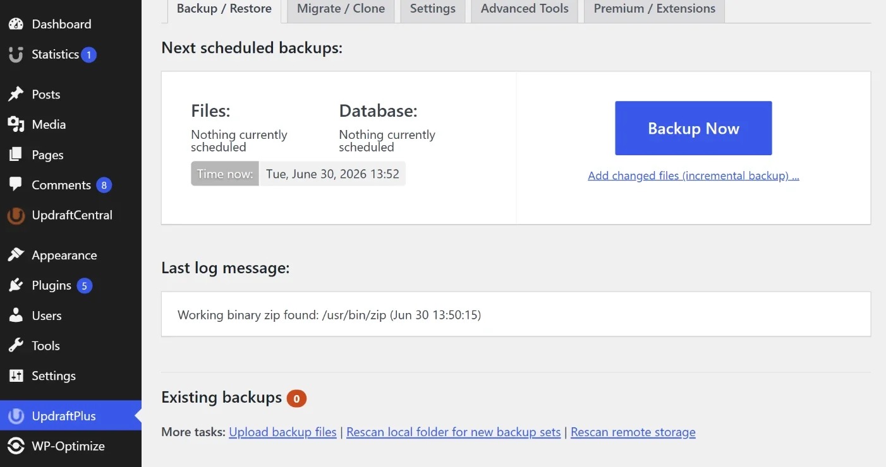Screen dimensions: 886x467
Task: Click the Rescan remote storage link
Action: pyautogui.click(x=633, y=432)
